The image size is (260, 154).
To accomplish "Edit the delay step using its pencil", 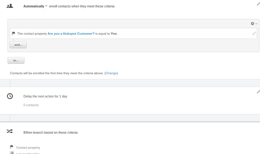I will tap(258, 92).
